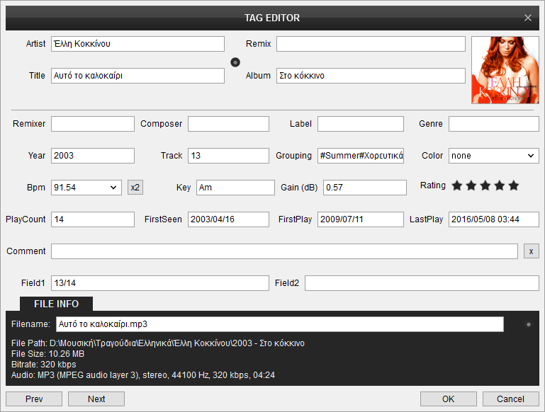The height and width of the screenshot is (412, 545).
Task: Click the Key field showing Am
Action: point(235,188)
